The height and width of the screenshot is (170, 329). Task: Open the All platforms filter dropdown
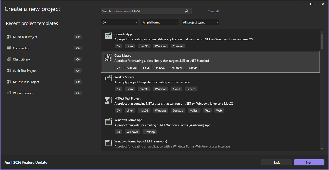click(x=160, y=22)
